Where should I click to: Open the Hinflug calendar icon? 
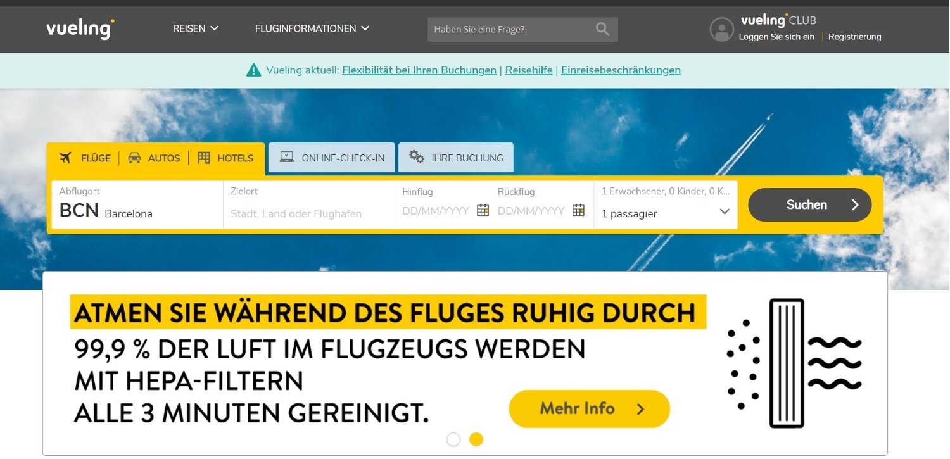483,210
